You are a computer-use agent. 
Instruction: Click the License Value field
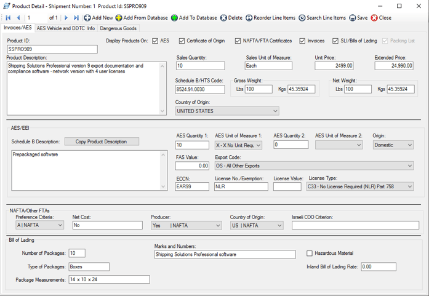[287, 186]
